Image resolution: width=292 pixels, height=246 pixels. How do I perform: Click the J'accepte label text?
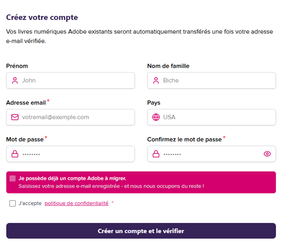30,203
